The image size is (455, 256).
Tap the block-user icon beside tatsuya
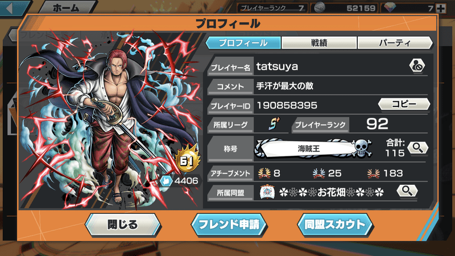tap(417, 66)
